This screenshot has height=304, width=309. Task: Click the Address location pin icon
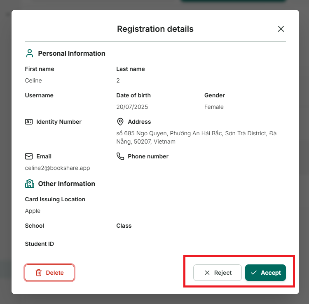pyautogui.click(x=120, y=122)
